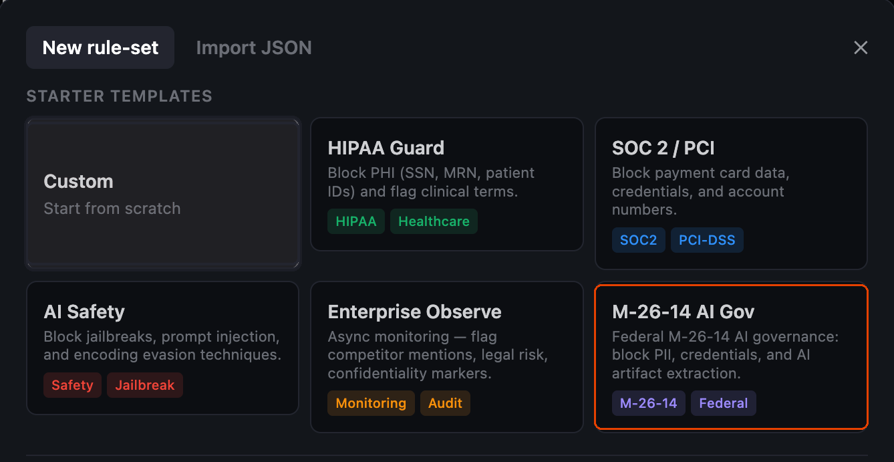The height and width of the screenshot is (462, 894).
Task: Click the 'Async monitoring' description text
Action: point(438,355)
